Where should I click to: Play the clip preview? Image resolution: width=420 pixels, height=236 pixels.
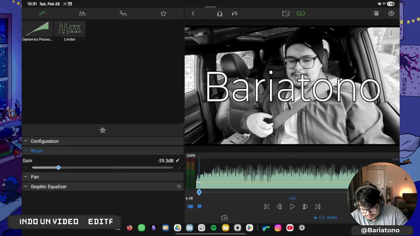tap(292, 206)
